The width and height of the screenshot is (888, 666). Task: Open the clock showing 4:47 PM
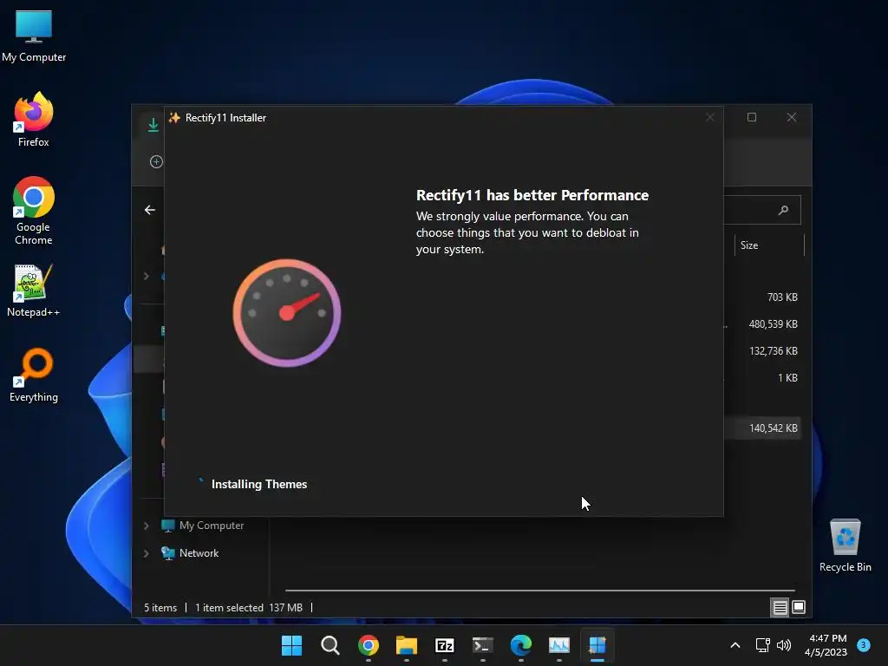click(826, 645)
